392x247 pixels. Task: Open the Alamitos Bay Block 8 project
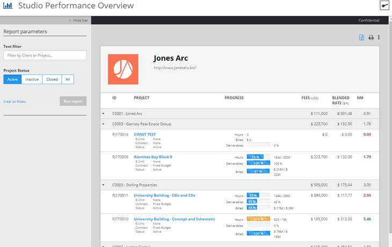(153, 157)
